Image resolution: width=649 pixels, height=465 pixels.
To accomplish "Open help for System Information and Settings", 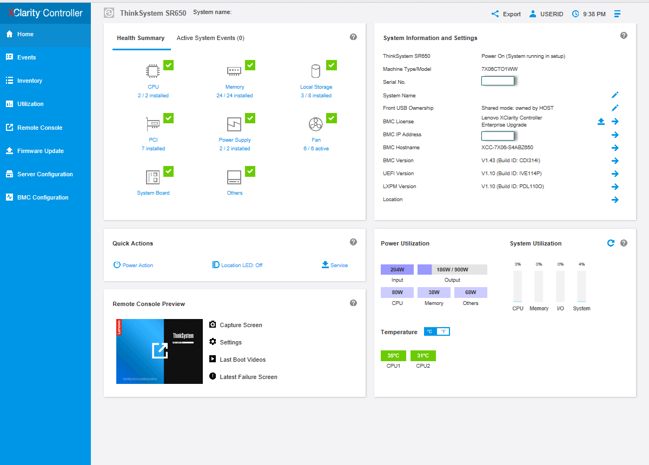I will (x=624, y=36).
